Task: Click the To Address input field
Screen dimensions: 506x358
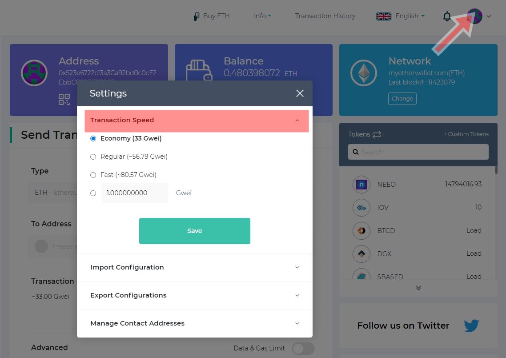Action: click(x=53, y=246)
